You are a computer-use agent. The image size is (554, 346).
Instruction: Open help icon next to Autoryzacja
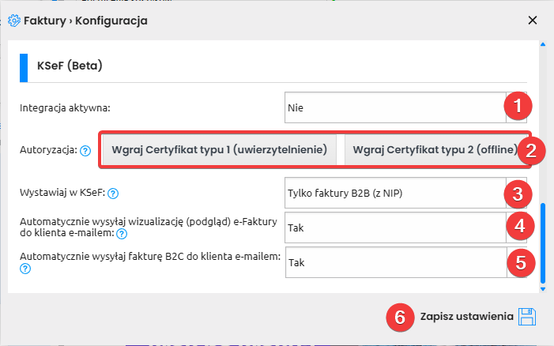85,150
